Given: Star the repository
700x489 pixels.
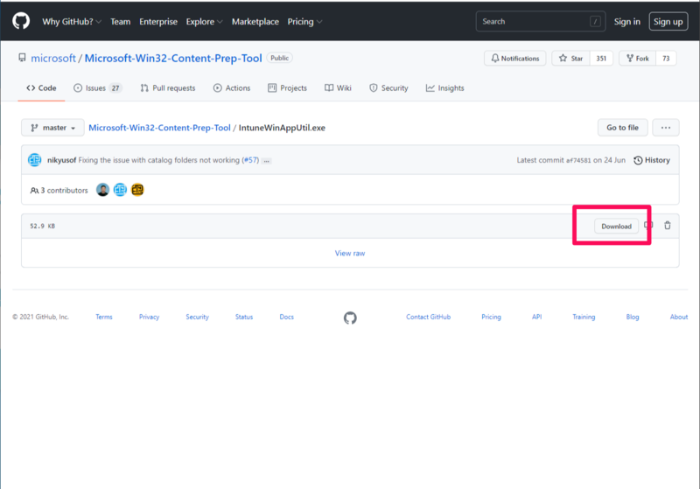Looking at the screenshot, I should coord(571,59).
